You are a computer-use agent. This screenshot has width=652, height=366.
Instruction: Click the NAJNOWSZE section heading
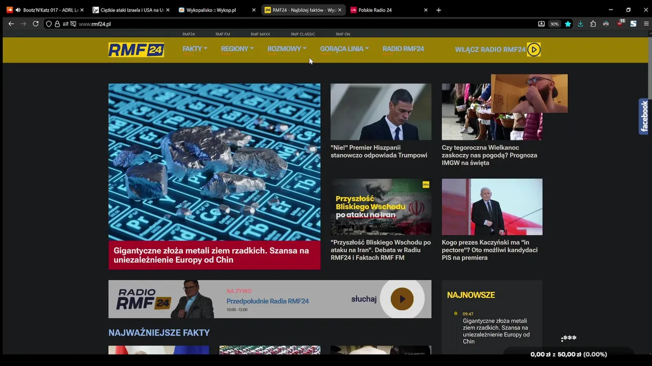(471, 295)
